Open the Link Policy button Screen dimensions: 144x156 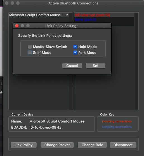click(x=23, y=145)
